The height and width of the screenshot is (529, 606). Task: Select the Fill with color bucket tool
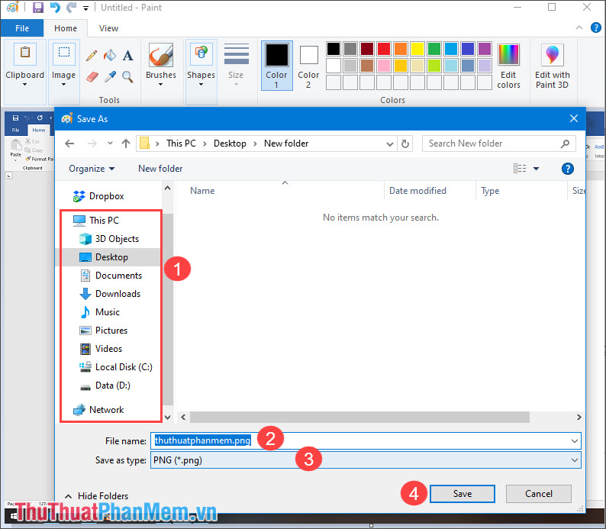(x=110, y=55)
